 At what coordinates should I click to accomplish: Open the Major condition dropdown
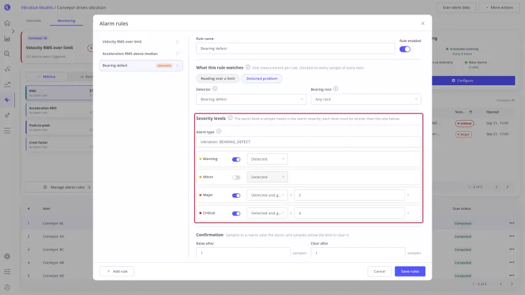click(267, 195)
